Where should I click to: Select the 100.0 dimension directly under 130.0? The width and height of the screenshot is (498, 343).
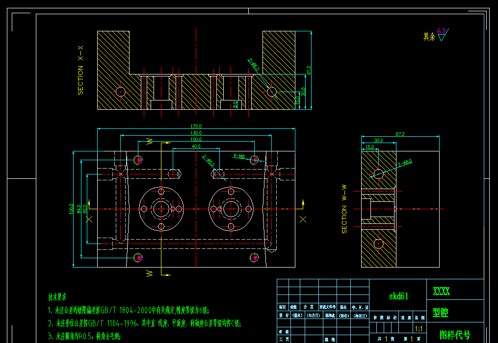tap(196, 139)
